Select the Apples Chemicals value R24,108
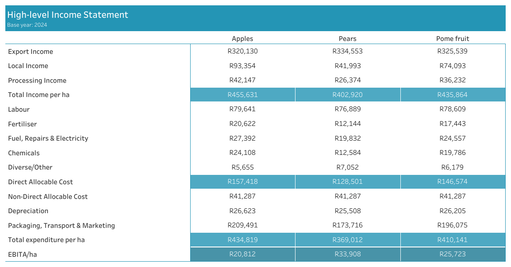Viewport: 511px width, 267px height. click(243, 153)
